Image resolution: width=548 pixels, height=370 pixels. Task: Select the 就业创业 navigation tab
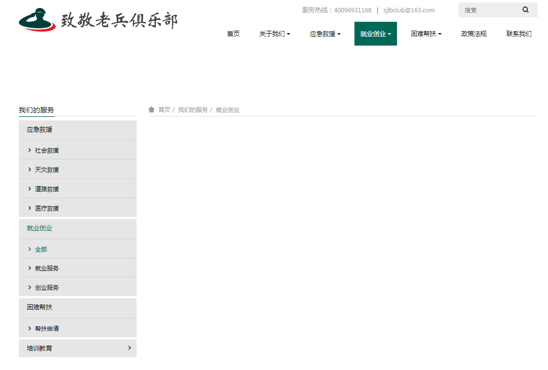[x=375, y=34]
